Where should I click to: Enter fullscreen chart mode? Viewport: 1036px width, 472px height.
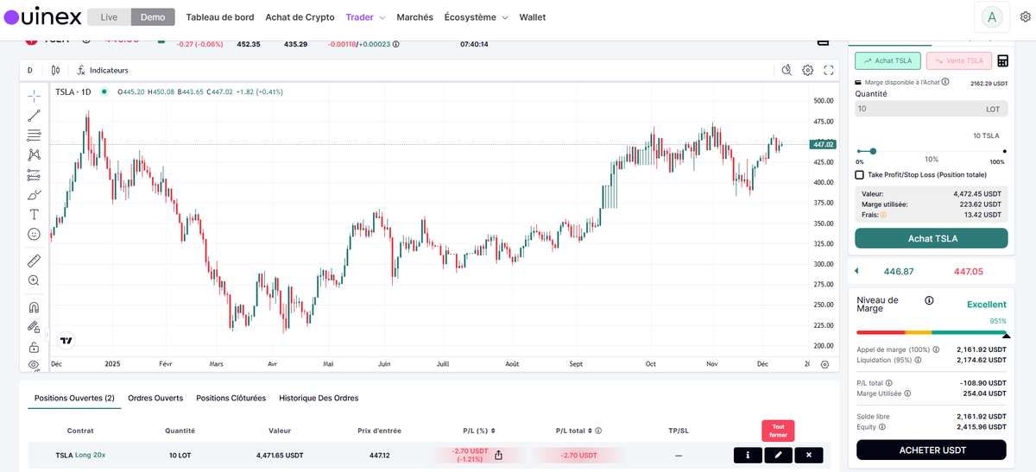[828, 70]
